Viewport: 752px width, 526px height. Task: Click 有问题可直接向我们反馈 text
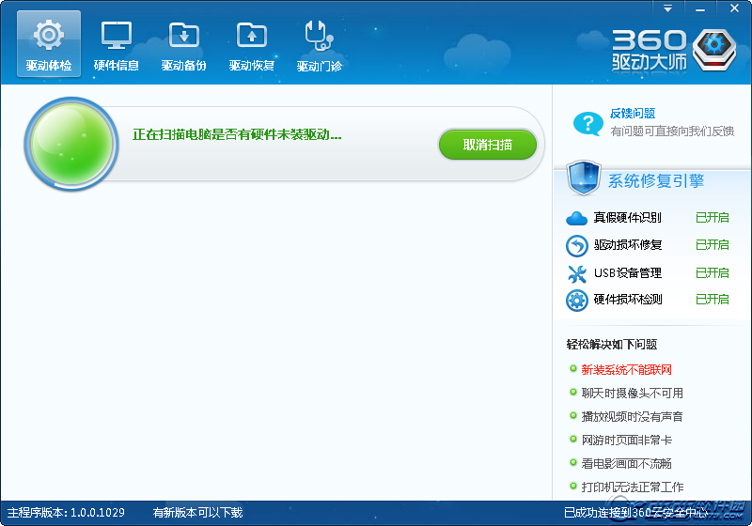[672, 131]
